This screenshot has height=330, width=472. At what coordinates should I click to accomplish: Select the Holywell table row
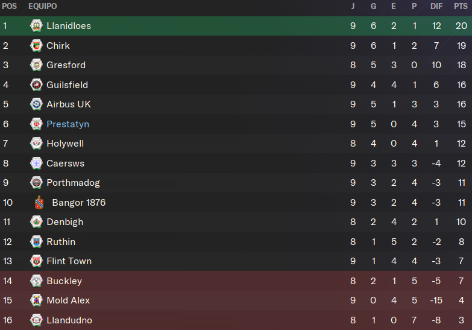(236, 144)
